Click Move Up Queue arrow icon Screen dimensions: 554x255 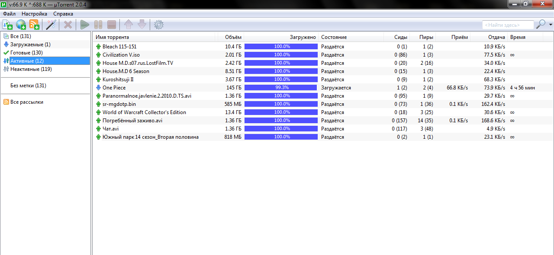pos(129,25)
